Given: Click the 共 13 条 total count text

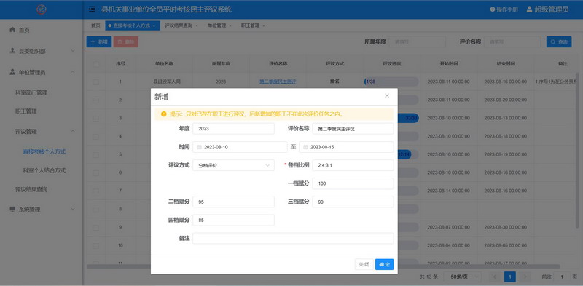Looking at the screenshot, I should tap(429, 277).
